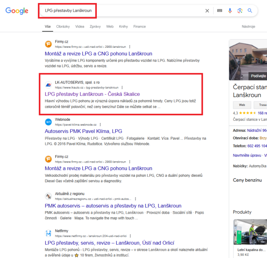Viewport: 267px width, 258px height.
Task: Open first Montáž a revize LPG a CNG link
Action: click(x=99, y=54)
